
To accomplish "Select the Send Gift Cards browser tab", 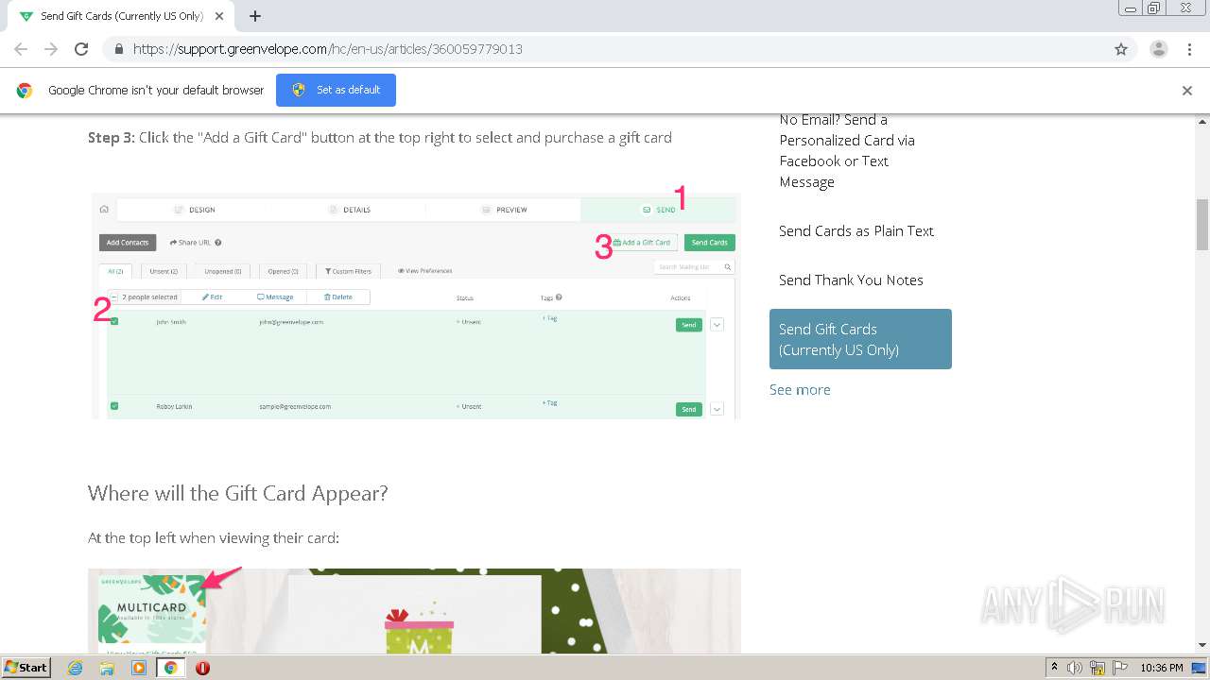I will [x=120, y=16].
